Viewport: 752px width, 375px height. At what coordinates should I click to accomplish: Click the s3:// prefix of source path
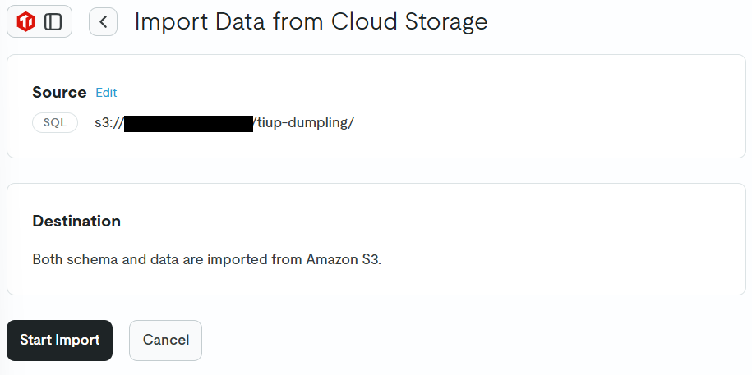coord(109,122)
